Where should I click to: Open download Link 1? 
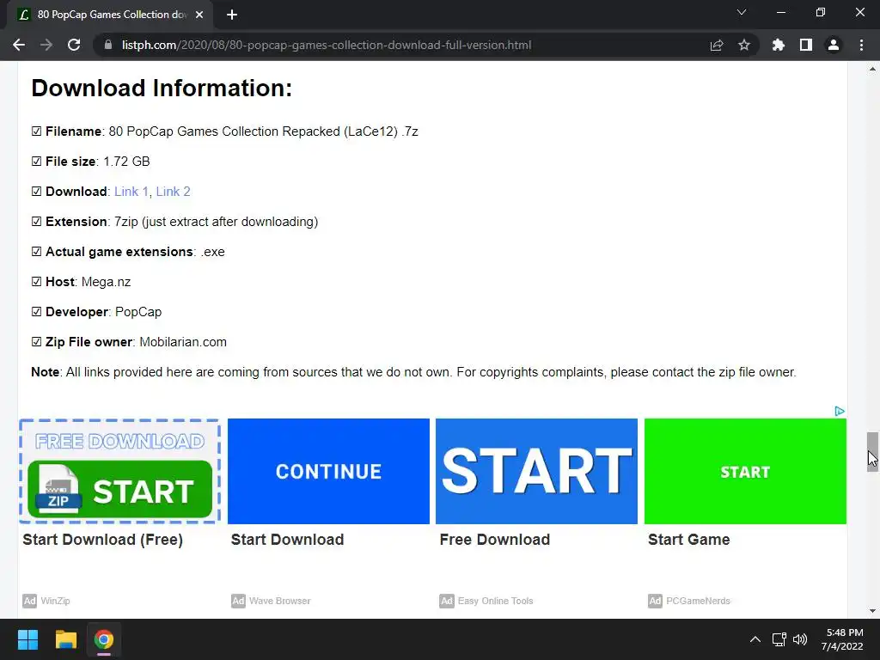pos(131,192)
